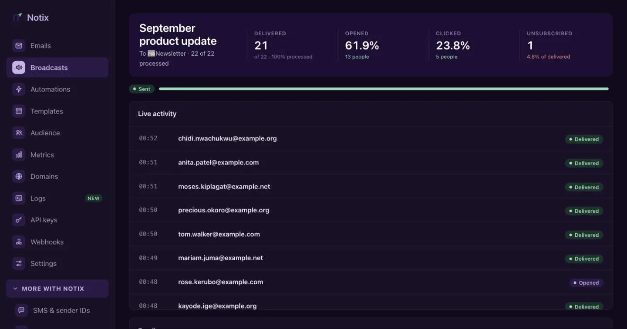Open Audience via the people icon
Image resolution: width=627 pixels, height=329 pixels.
[19, 133]
